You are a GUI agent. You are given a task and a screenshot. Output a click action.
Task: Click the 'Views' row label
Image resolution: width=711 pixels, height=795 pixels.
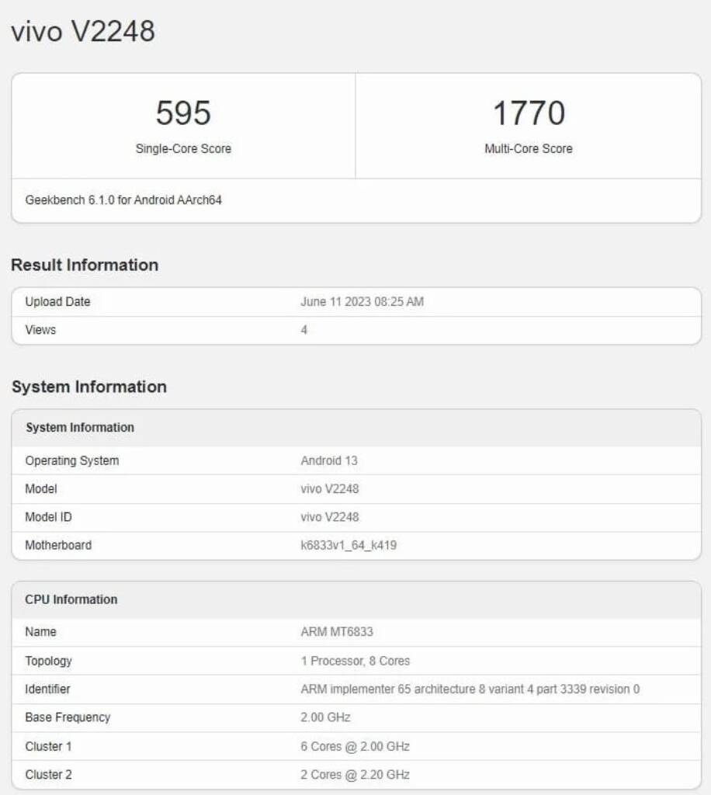coord(40,329)
